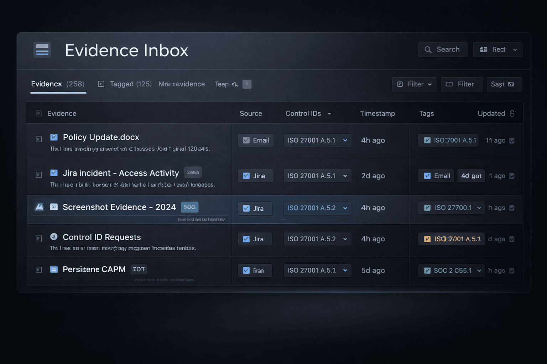Click the clock icon on the left Filter button
The width and height of the screenshot is (547, 364).
[401, 84]
